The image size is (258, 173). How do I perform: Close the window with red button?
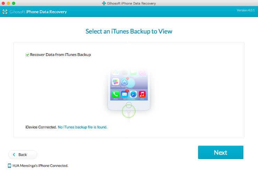point(3,3)
